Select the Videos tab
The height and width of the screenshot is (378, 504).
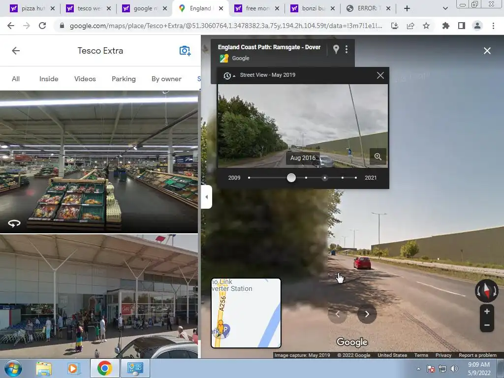point(85,79)
